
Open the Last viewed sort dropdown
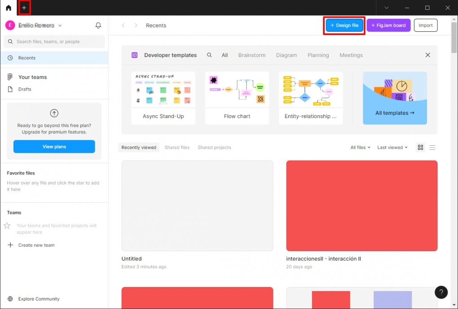click(x=392, y=148)
